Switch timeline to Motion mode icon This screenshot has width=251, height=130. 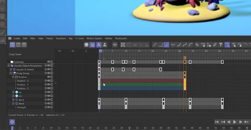point(24,45)
